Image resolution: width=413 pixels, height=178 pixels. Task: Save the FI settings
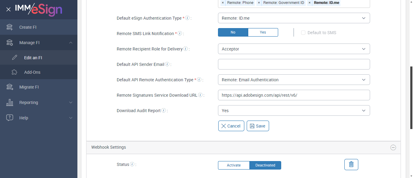[258, 126]
